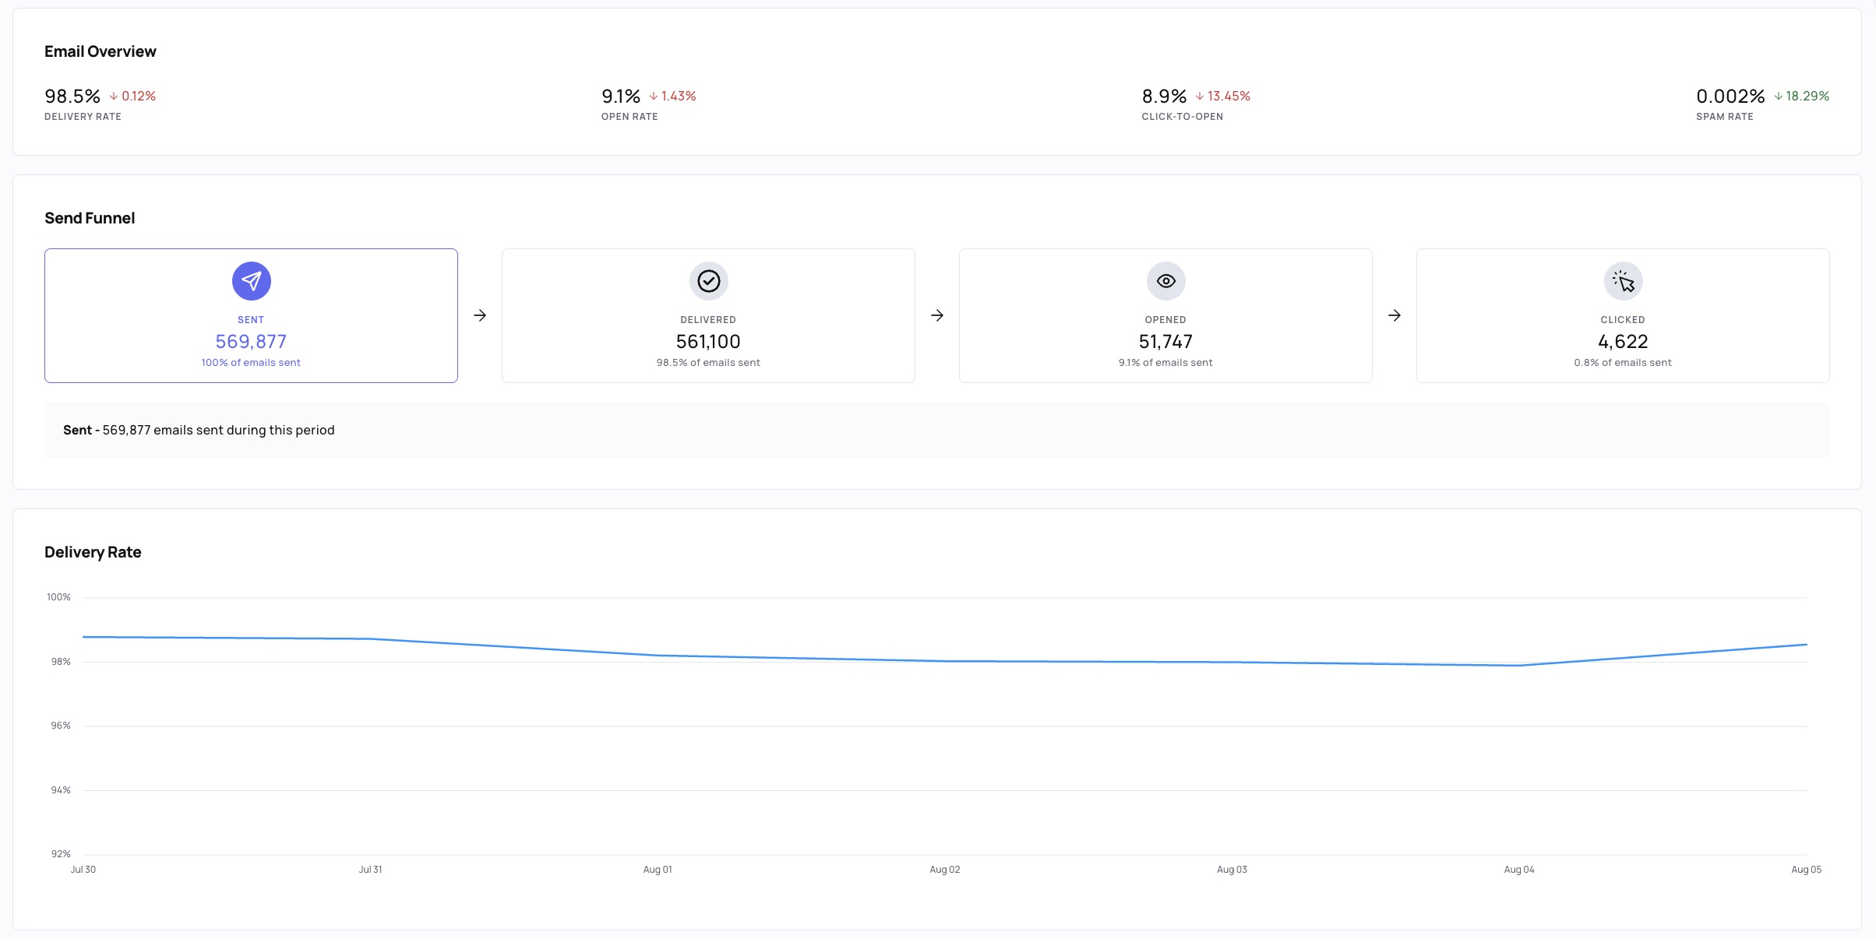Click the '9.1% of emails sent' text
Image resolution: width=1876 pixels, height=939 pixels.
coord(1165,363)
